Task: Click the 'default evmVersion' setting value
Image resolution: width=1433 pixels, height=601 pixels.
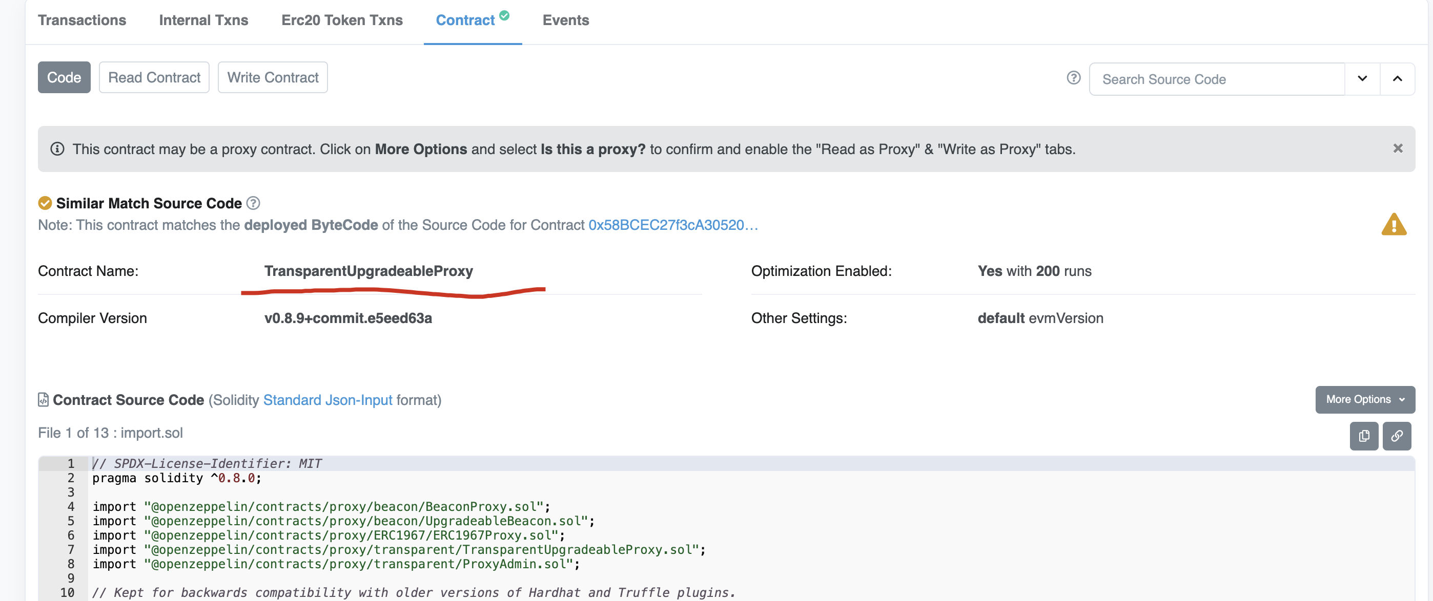Action: coord(1040,318)
